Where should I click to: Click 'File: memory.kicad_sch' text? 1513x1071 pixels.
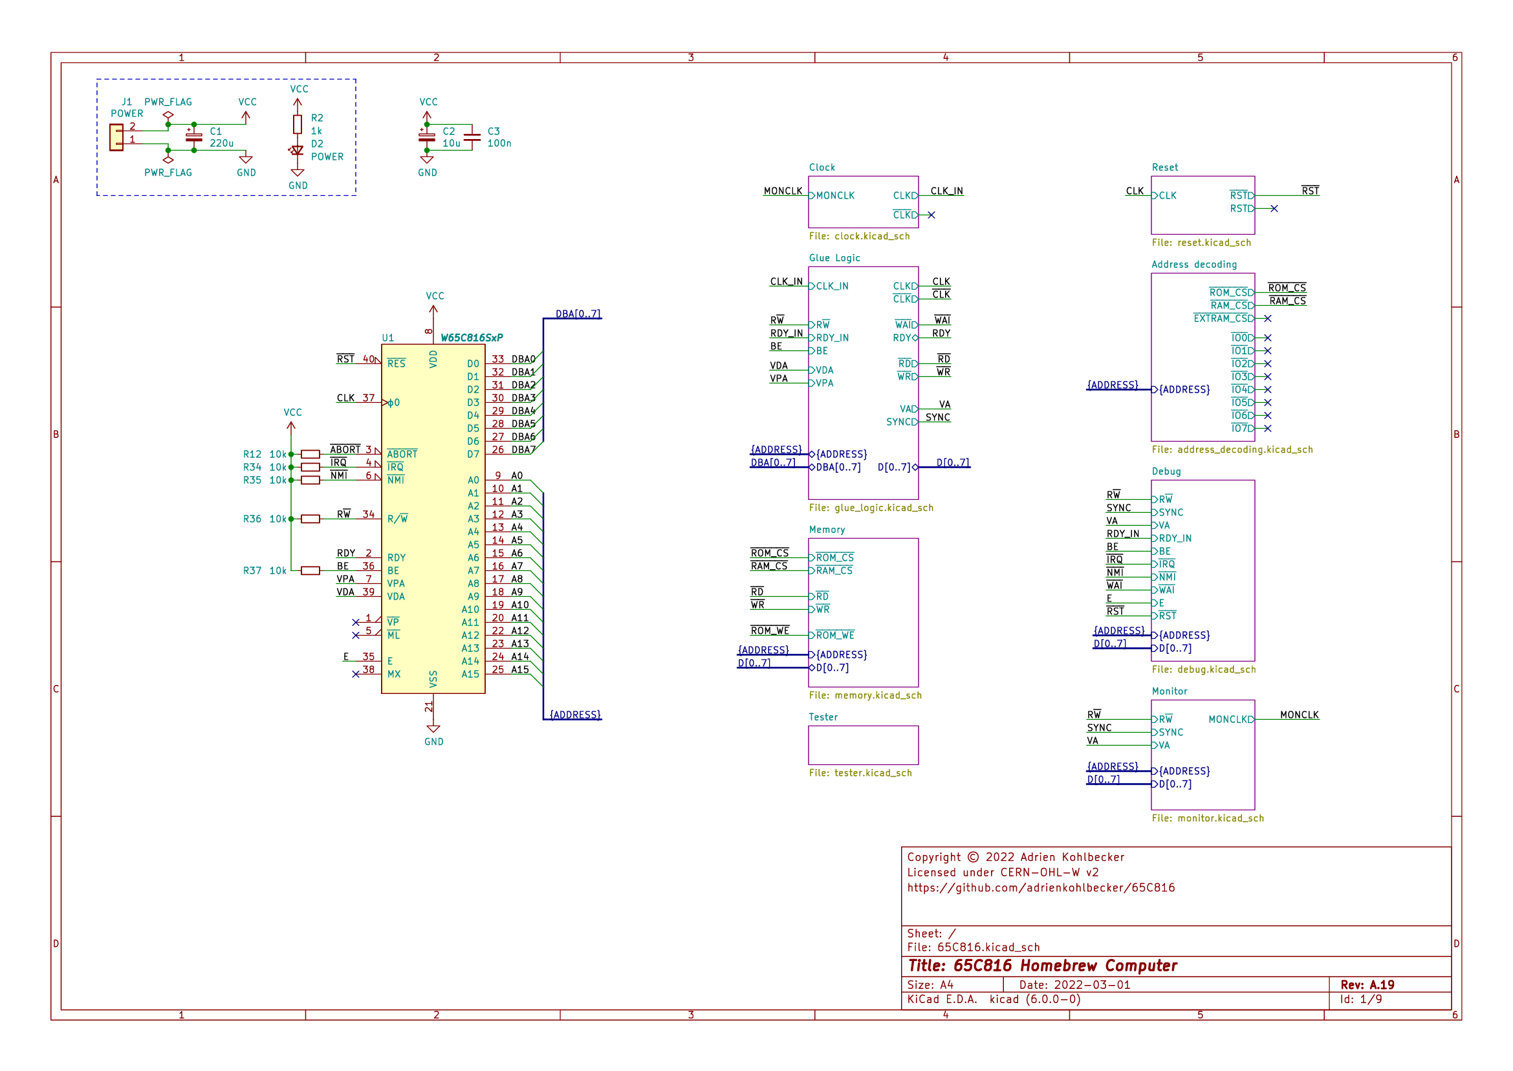tap(865, 695)
